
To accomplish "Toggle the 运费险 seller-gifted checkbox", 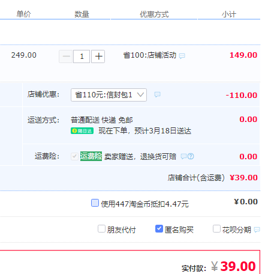I will pos(74,156).
